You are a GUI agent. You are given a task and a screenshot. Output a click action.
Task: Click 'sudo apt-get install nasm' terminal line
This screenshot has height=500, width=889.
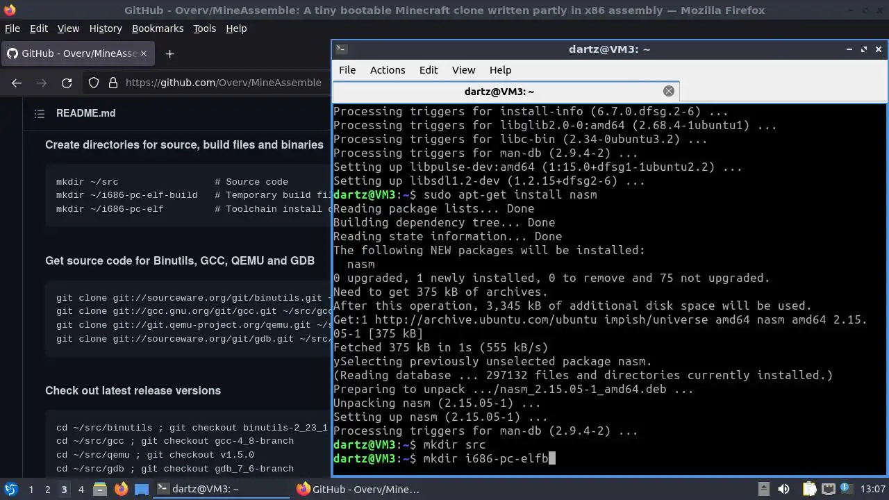(465, 194)
